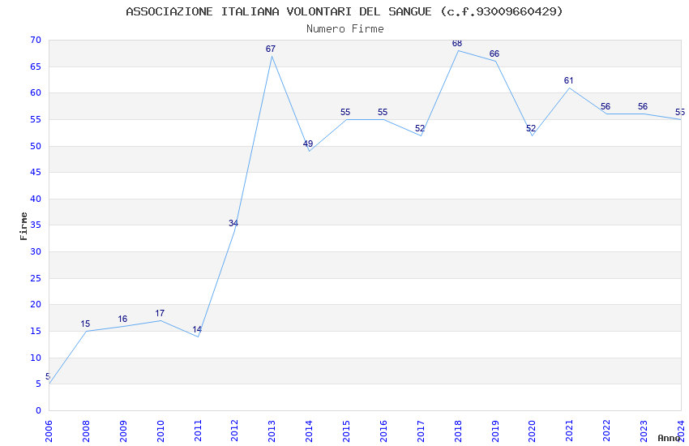The image size is (689, 446).
Task: Click y-axis tick label 0
Action: coord(39,410)
